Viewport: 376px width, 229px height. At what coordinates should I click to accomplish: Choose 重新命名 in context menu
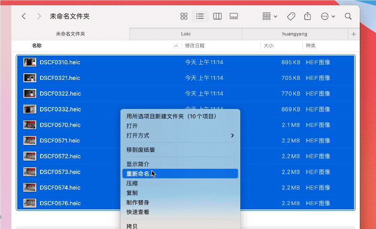coord(180,174)
